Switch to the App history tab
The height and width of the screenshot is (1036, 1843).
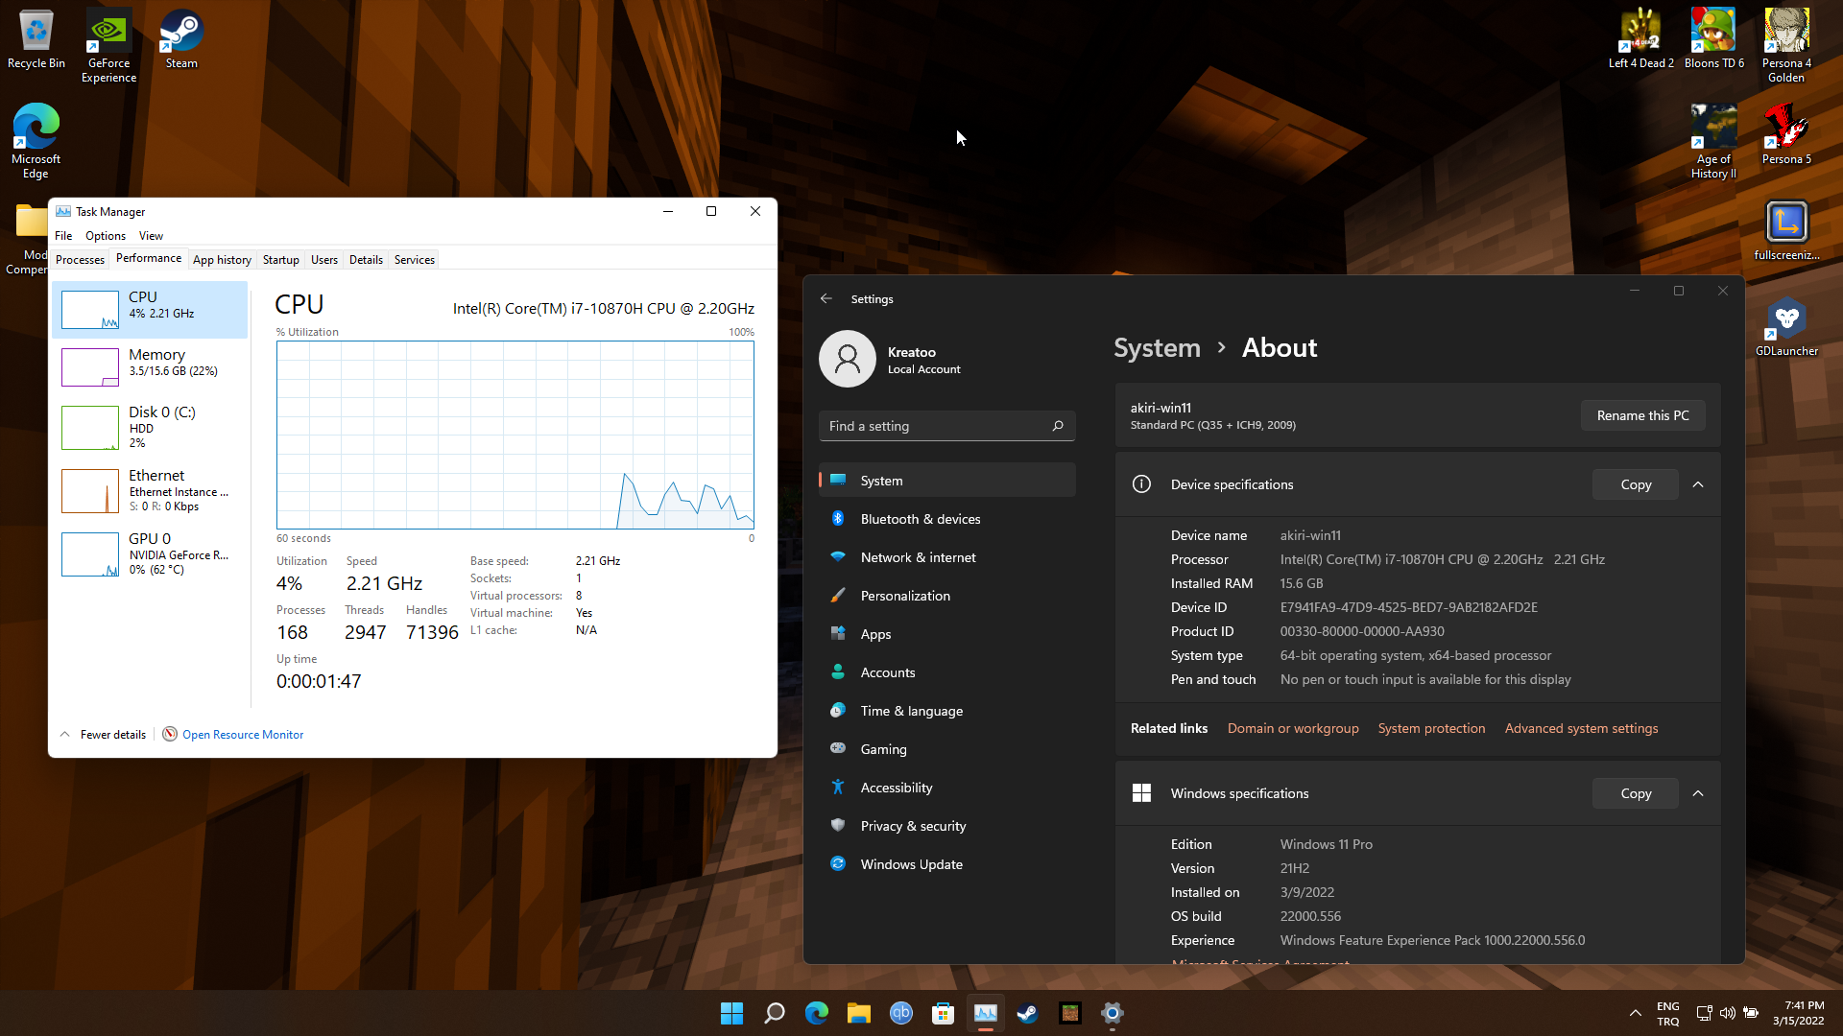[222, 260]
